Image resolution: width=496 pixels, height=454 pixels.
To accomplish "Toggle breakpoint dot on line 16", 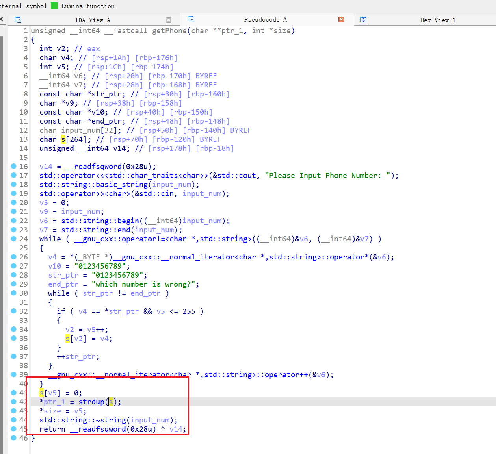I will 13,166.
